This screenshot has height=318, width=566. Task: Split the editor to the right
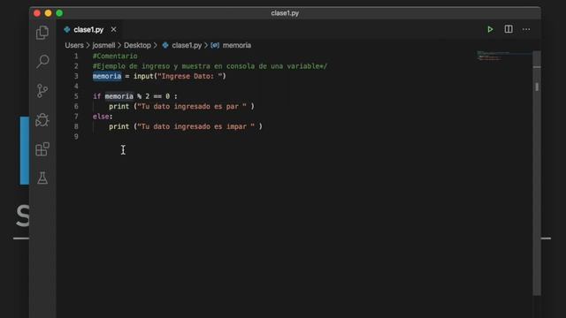(509, 29)
